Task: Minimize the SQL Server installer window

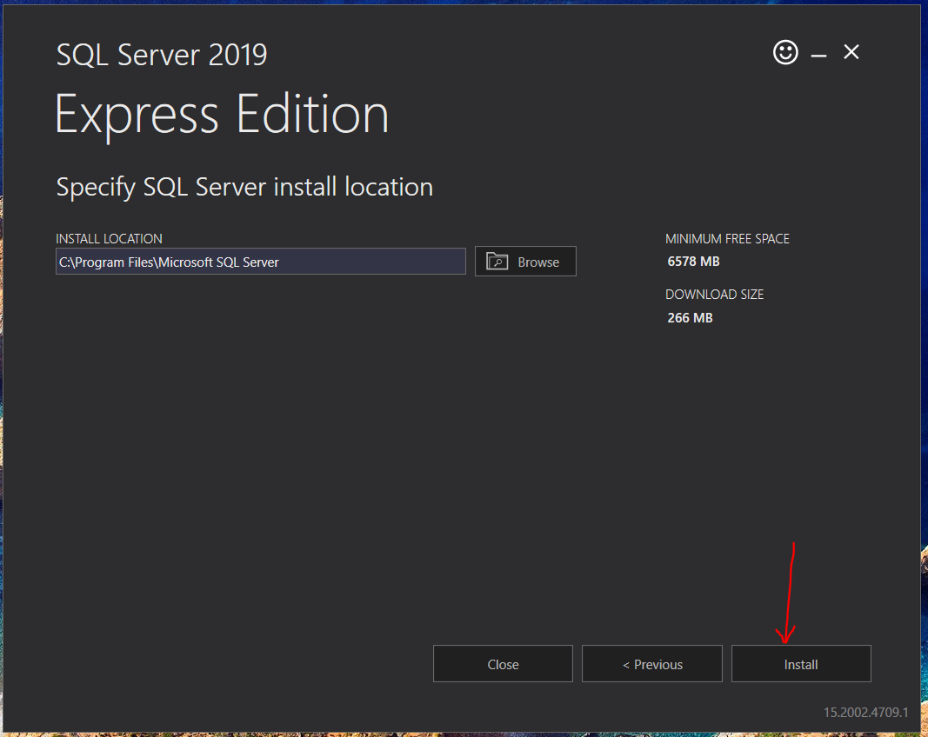Action: (x=818, y=56)
